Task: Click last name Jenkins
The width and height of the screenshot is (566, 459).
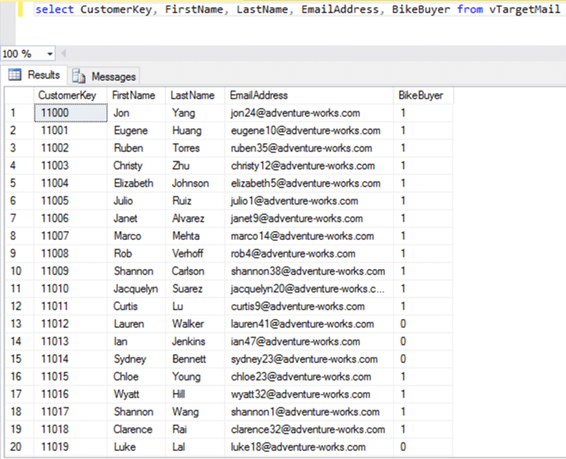Action: 188,341
